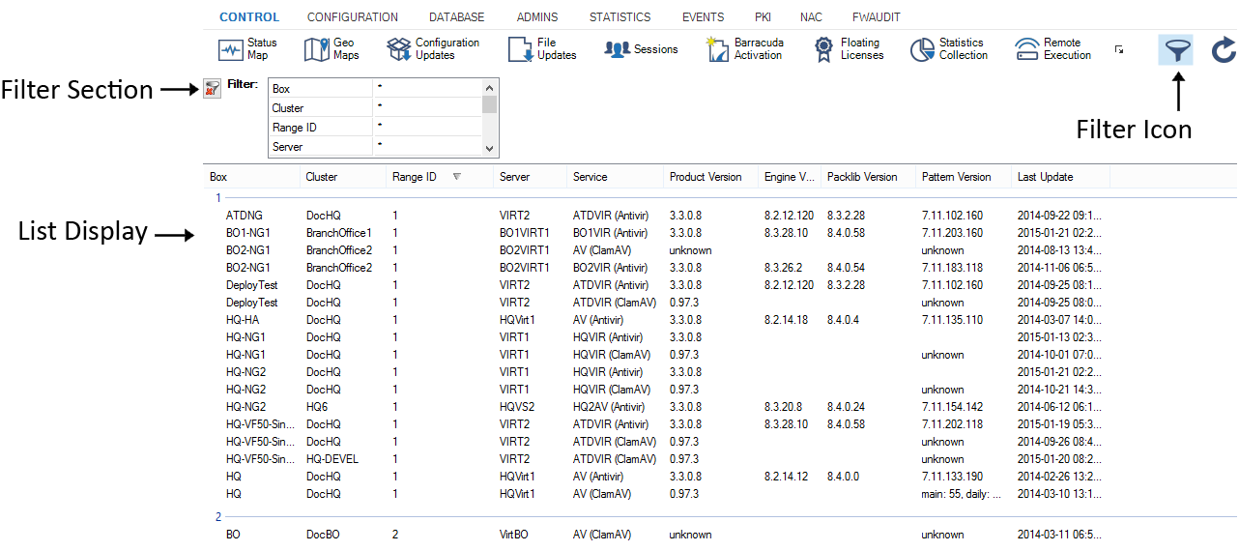The image size is (1239, 551).
Task: Open the Sessions view
Action: (x=642, y=49)
